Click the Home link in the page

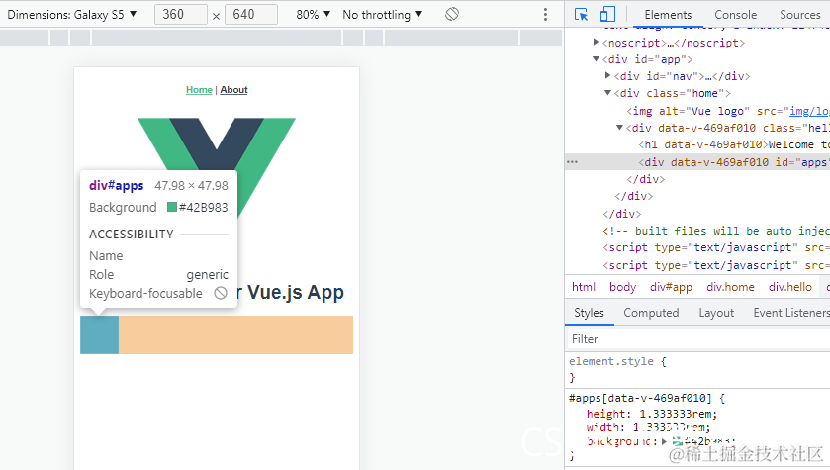click(x=199, y=90)
